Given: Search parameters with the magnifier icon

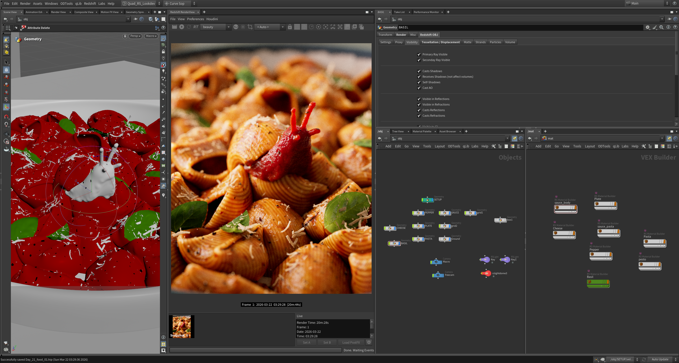Looking at the screenshot, I should point(661,27).
